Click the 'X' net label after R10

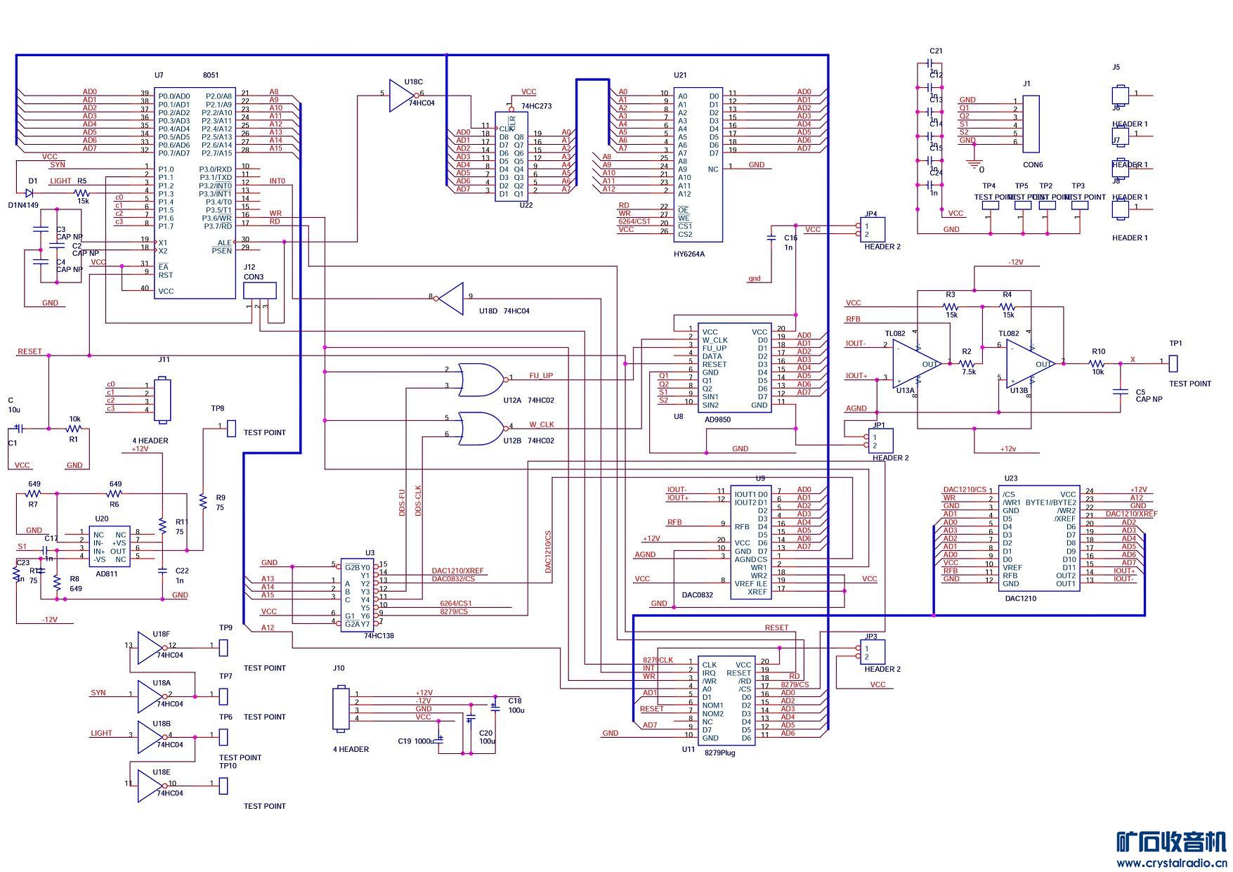tap(1133, 360)
